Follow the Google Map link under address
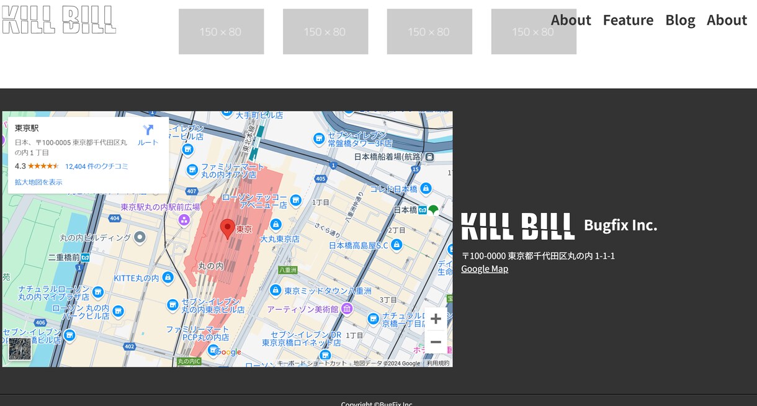The width and height of the screenshot is (757, 406). pyautogui.click(x=485, y=269)
